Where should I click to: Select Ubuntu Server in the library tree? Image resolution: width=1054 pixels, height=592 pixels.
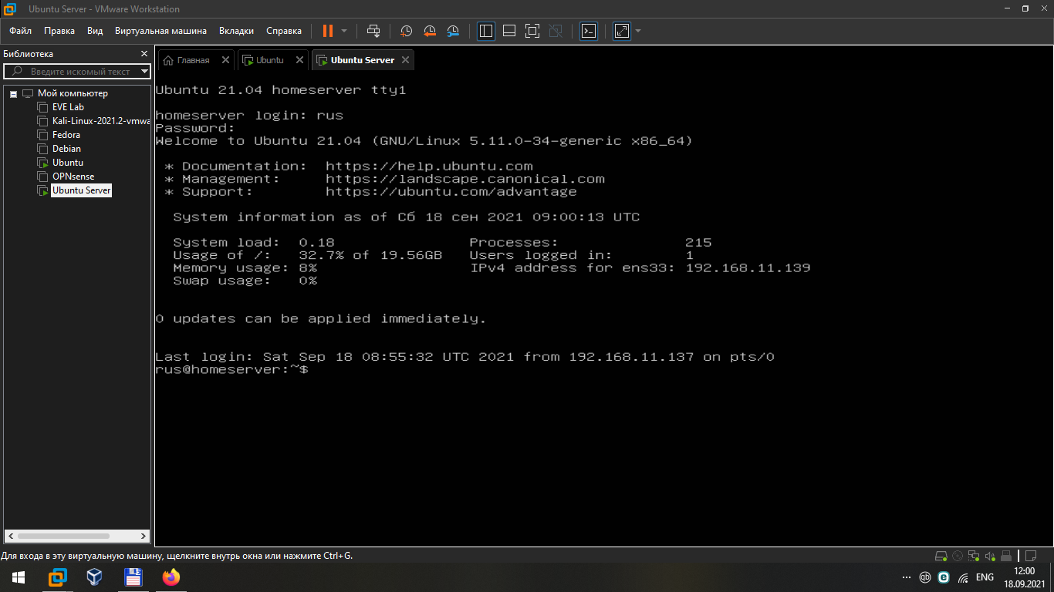[81, 190]
